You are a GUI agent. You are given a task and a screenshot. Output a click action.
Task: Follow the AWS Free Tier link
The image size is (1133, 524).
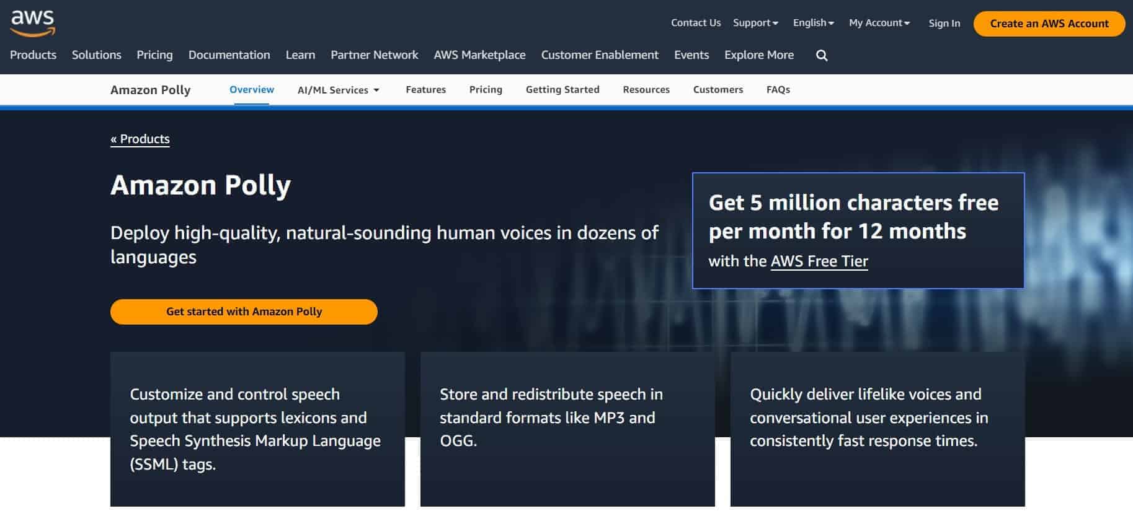[819, 261]
